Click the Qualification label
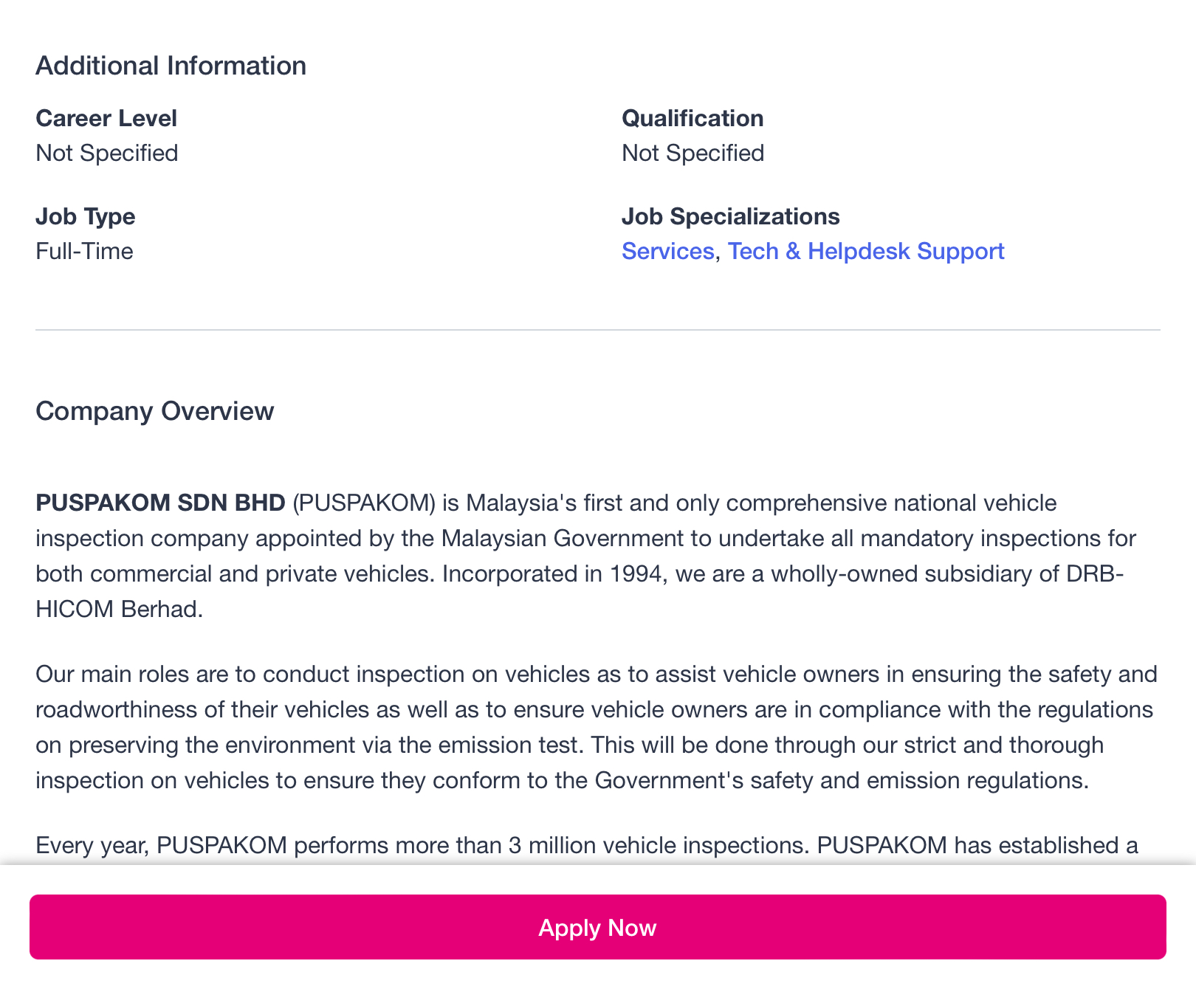This screenshot has width=1196, height=989. tap(692, 118)
